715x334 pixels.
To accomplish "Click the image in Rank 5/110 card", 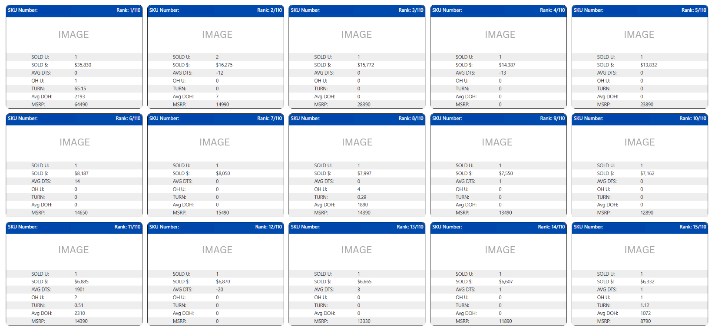I will click(x=639, y=35).
